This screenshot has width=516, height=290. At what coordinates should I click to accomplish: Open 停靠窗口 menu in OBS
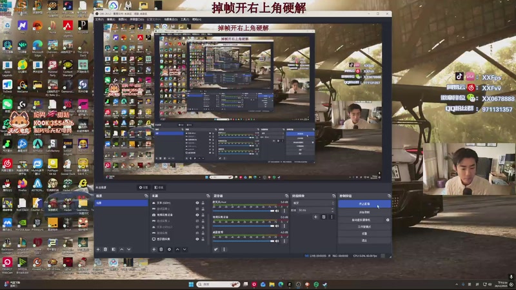click(137, 19)
